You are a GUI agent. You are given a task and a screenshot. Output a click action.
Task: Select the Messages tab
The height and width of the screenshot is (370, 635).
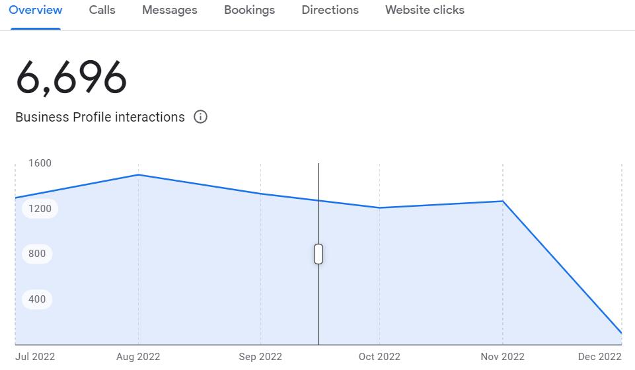pos(170,10)
